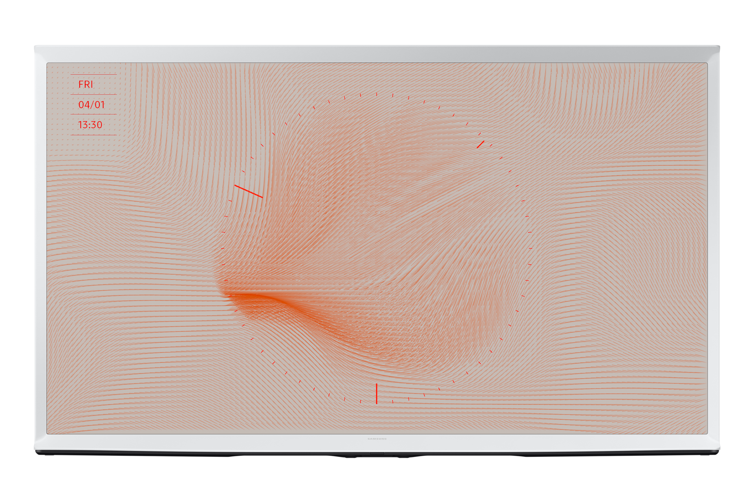Image resolution: width=754 pixels, height=503 pixels.
Task: Click the nine o'clock tick mark
Action: [223, 248]
